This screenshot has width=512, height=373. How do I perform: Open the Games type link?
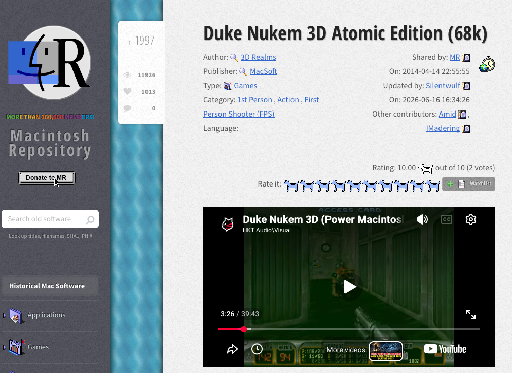pyautogui.click(x=245, y=86)
